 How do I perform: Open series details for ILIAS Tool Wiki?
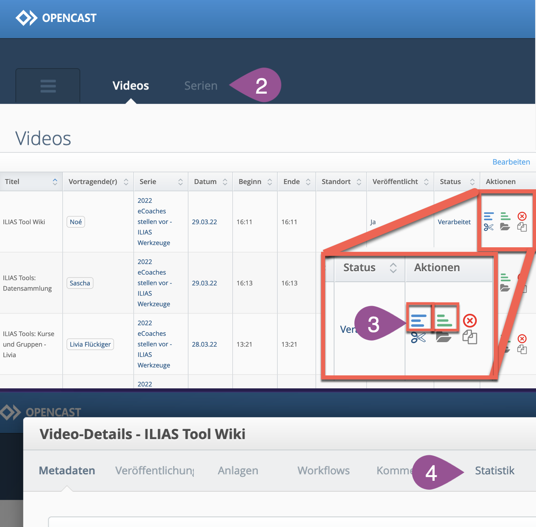click(x=505, y=216)
